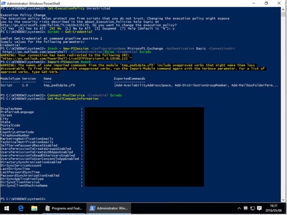The image size is (287, 215).
Task: Launch File Explorer from the taskbar
Action: [x=34, y=208]
